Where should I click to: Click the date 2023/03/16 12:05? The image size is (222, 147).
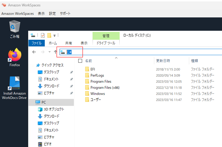click(x=169, y=81)
